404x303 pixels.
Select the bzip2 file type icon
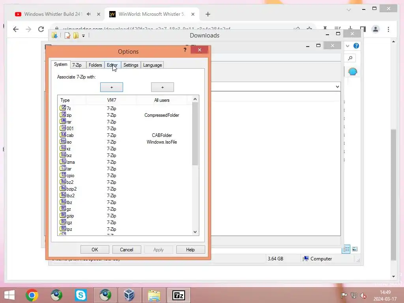click(x=63, y=188)
